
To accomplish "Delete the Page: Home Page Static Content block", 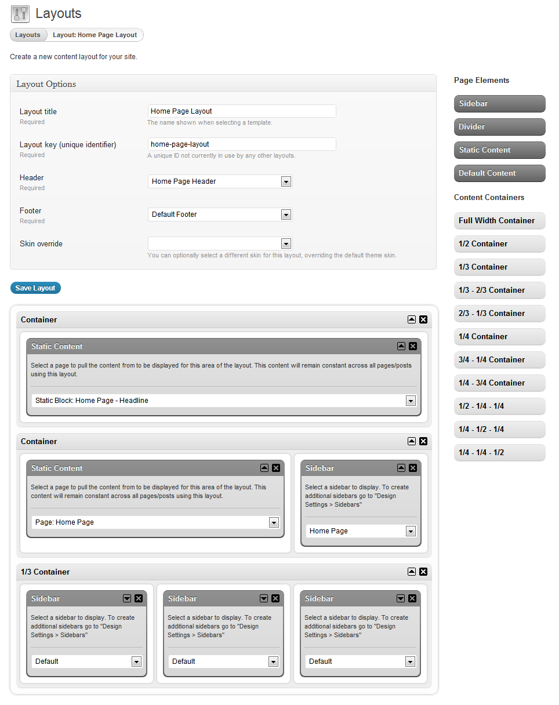I will [276, 468].
